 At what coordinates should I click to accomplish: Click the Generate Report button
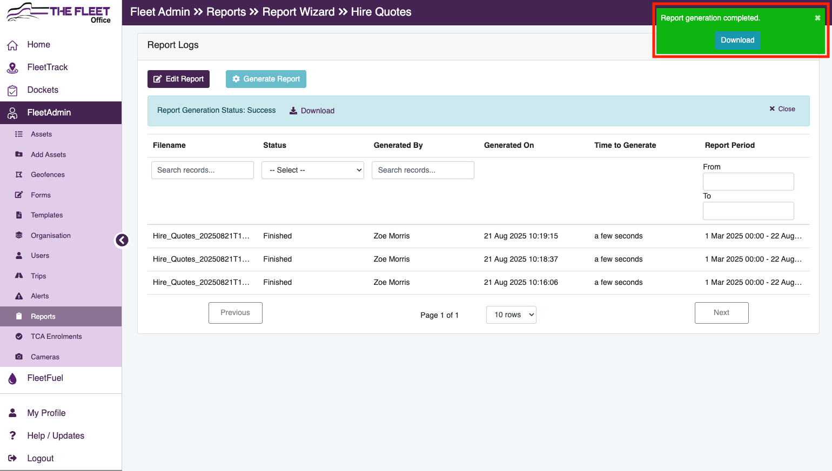tap(266, 79)
